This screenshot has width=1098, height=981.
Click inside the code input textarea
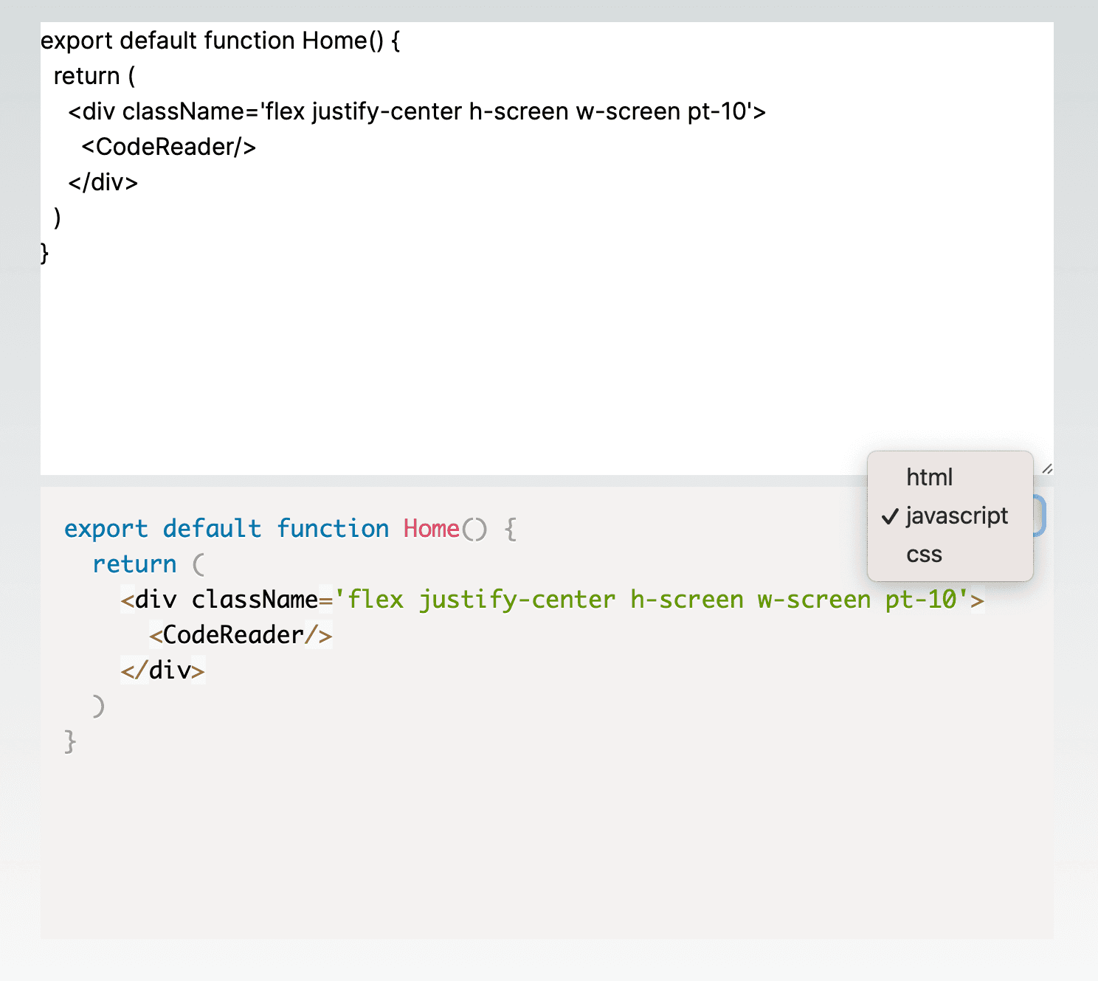click(547, 248)
